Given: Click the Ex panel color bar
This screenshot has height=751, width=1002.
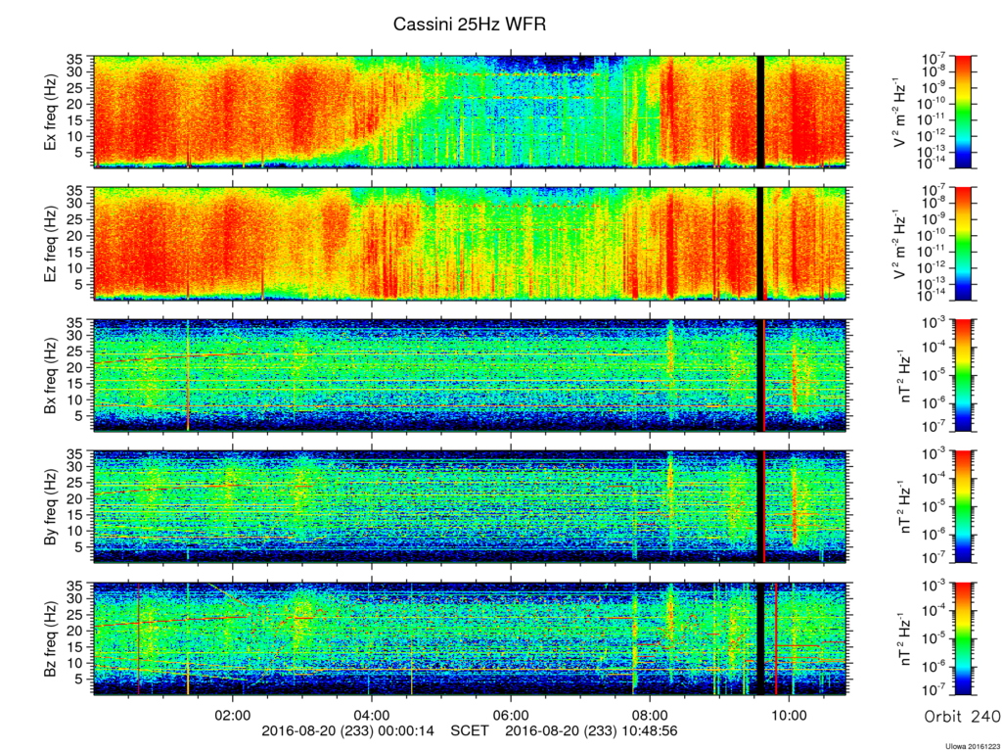Looking at the screenshot, I should click(963, 112).
